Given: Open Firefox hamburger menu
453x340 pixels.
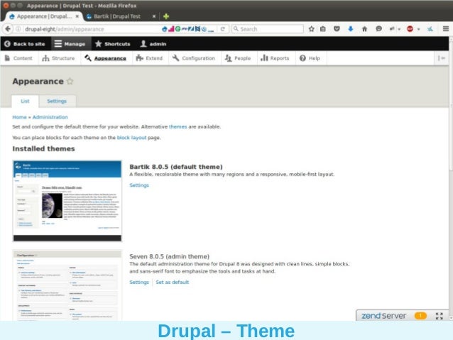Looking at the screenshot, I should point(445,29).
